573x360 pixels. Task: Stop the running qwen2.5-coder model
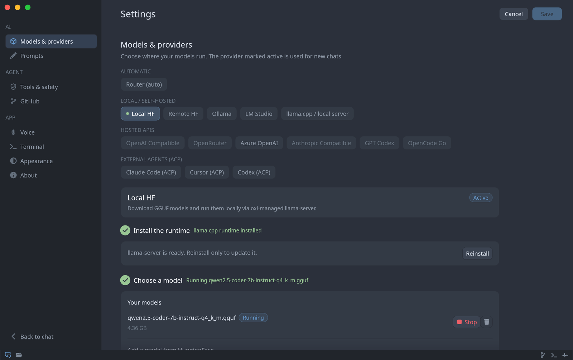coord(467,322)
